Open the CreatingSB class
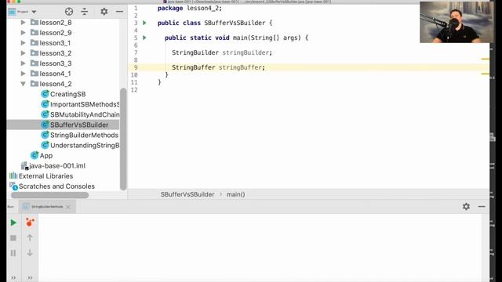Viewport: 502px width, 282px height. [68, 94]
